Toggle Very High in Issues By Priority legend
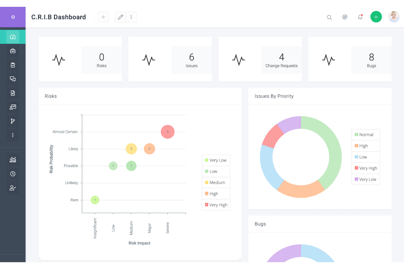 click(366, 168)
